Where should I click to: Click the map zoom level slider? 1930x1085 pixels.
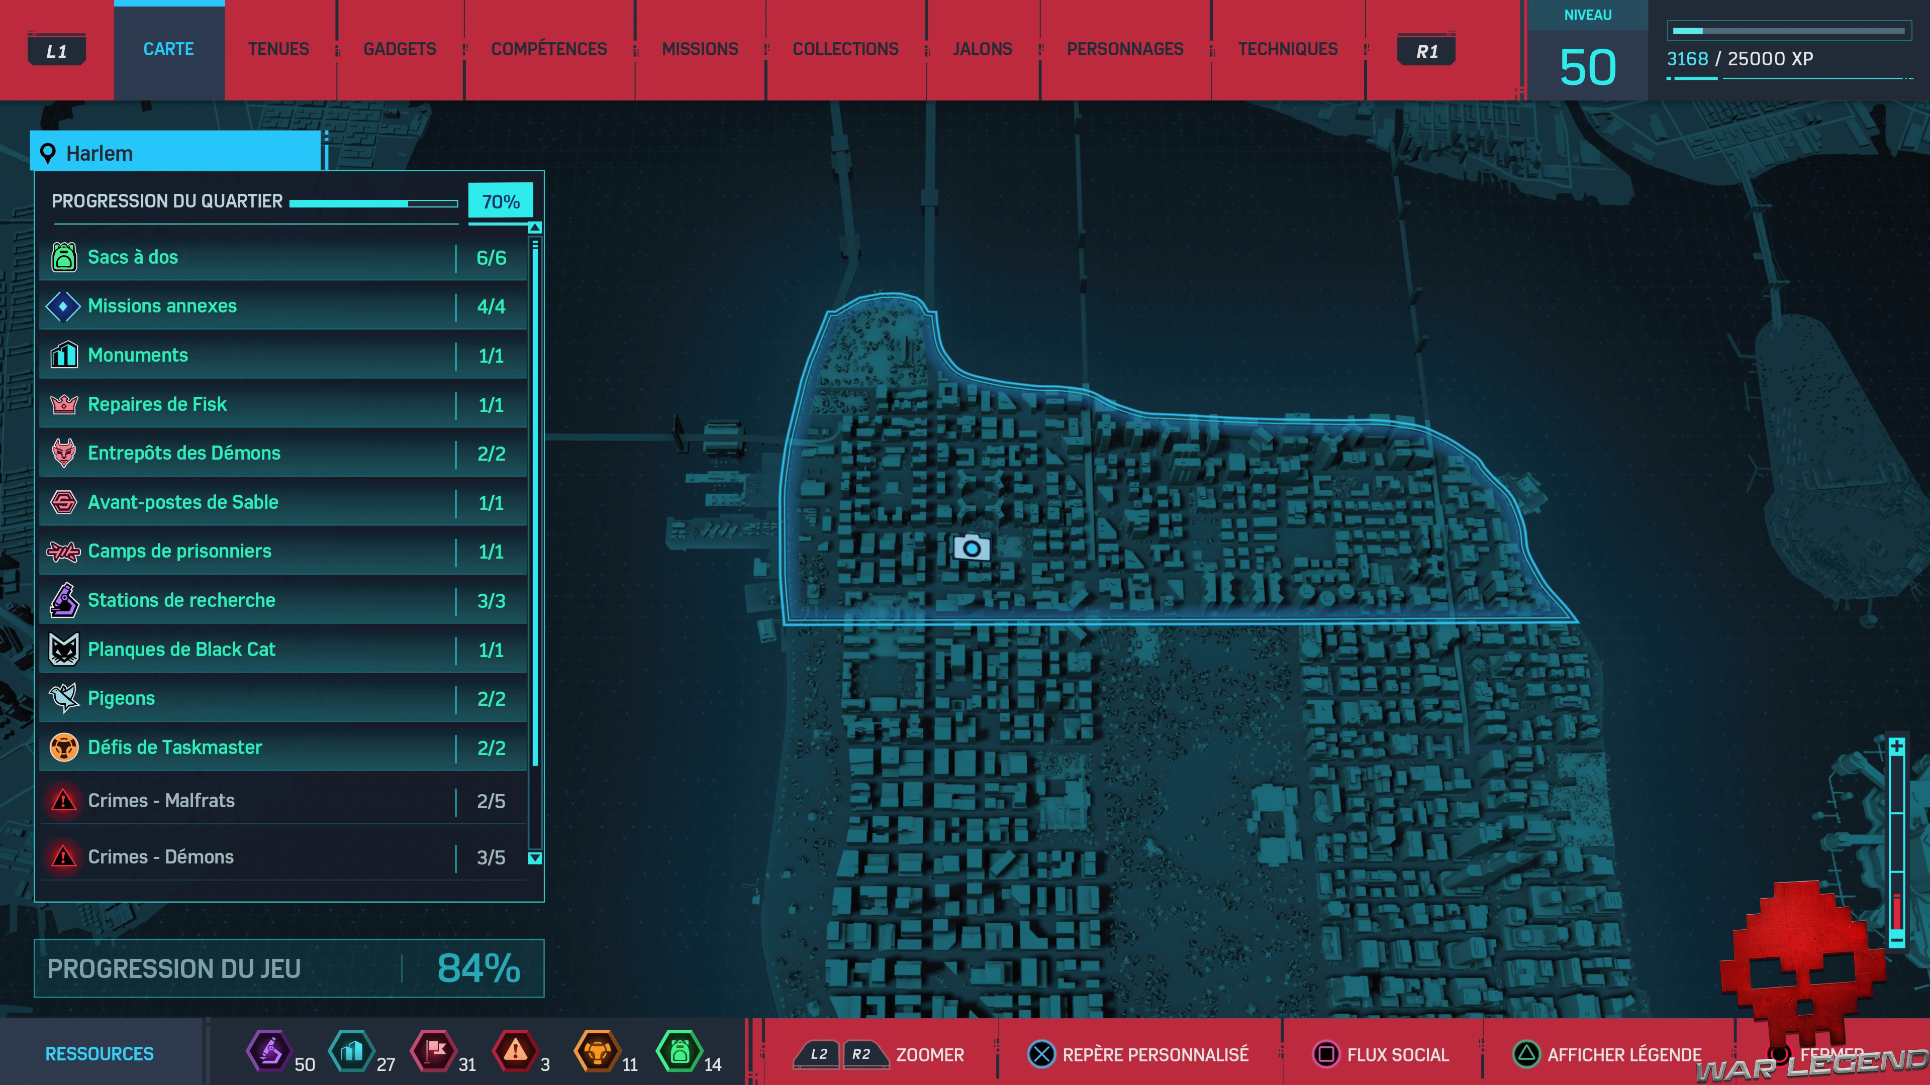tap(1896, 842)
